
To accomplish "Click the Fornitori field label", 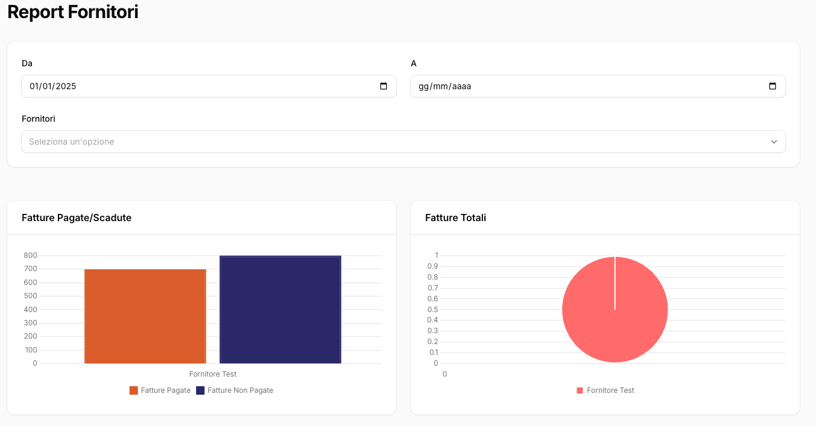I will 39,119.
